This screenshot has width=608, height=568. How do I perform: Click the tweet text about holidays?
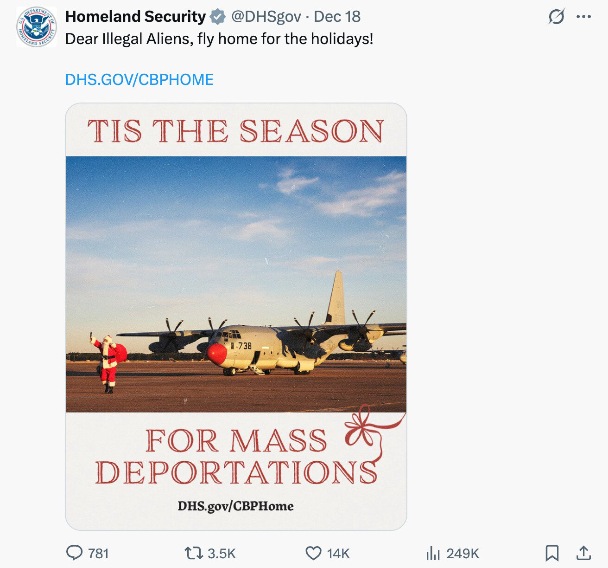tap(219, 39)
